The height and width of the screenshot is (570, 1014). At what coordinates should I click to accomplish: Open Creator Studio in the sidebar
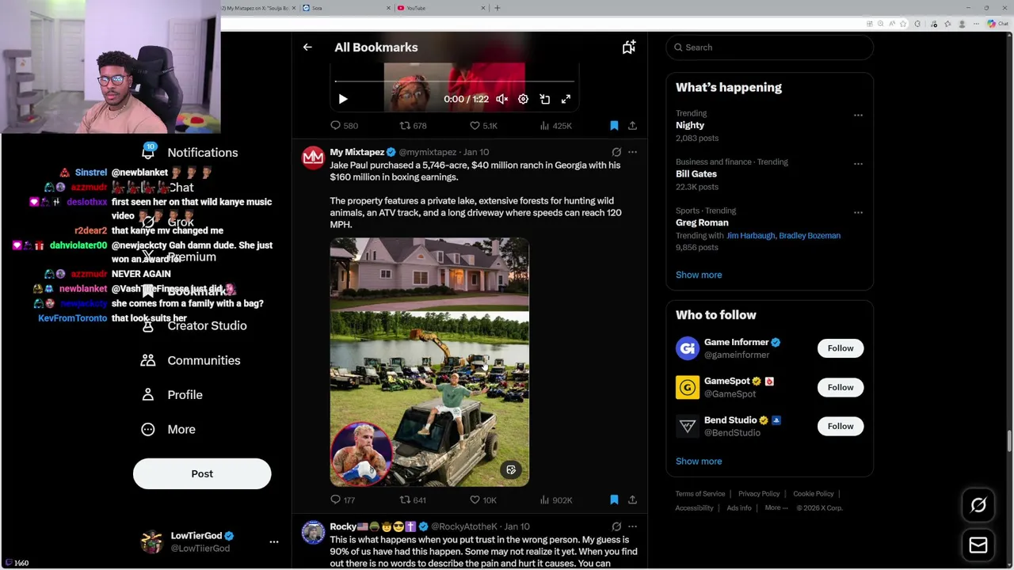(194, 326)
